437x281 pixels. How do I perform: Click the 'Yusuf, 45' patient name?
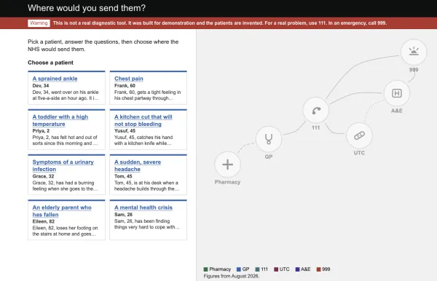pos(125,130)
